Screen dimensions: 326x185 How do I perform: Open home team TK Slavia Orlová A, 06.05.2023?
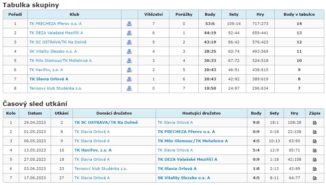pos(92,141)
